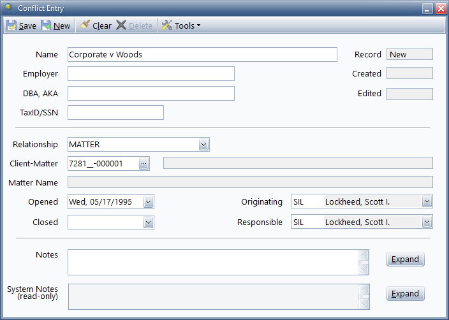Minimize the Conflict Entry window
This screenshot has height=320, width=449.
[x=428, y=8]
